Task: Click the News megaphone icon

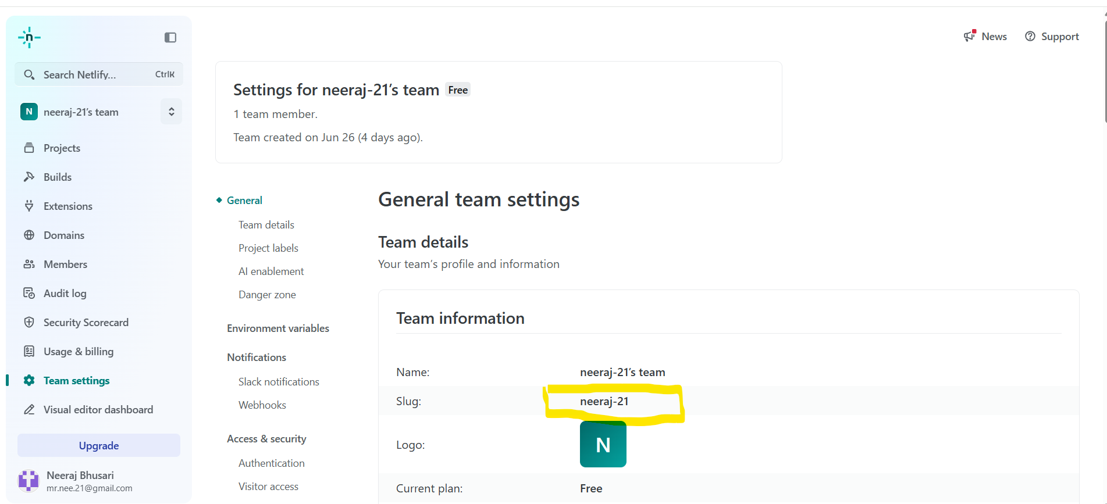Action: 970,36
